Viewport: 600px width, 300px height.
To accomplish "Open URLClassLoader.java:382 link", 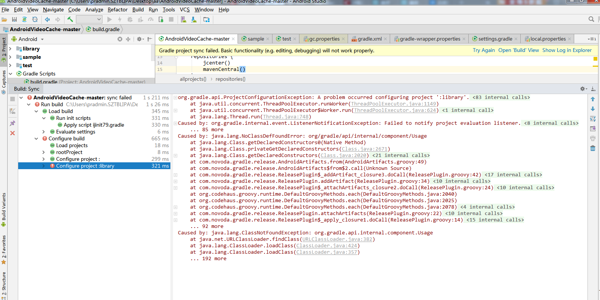I will 337,239.
